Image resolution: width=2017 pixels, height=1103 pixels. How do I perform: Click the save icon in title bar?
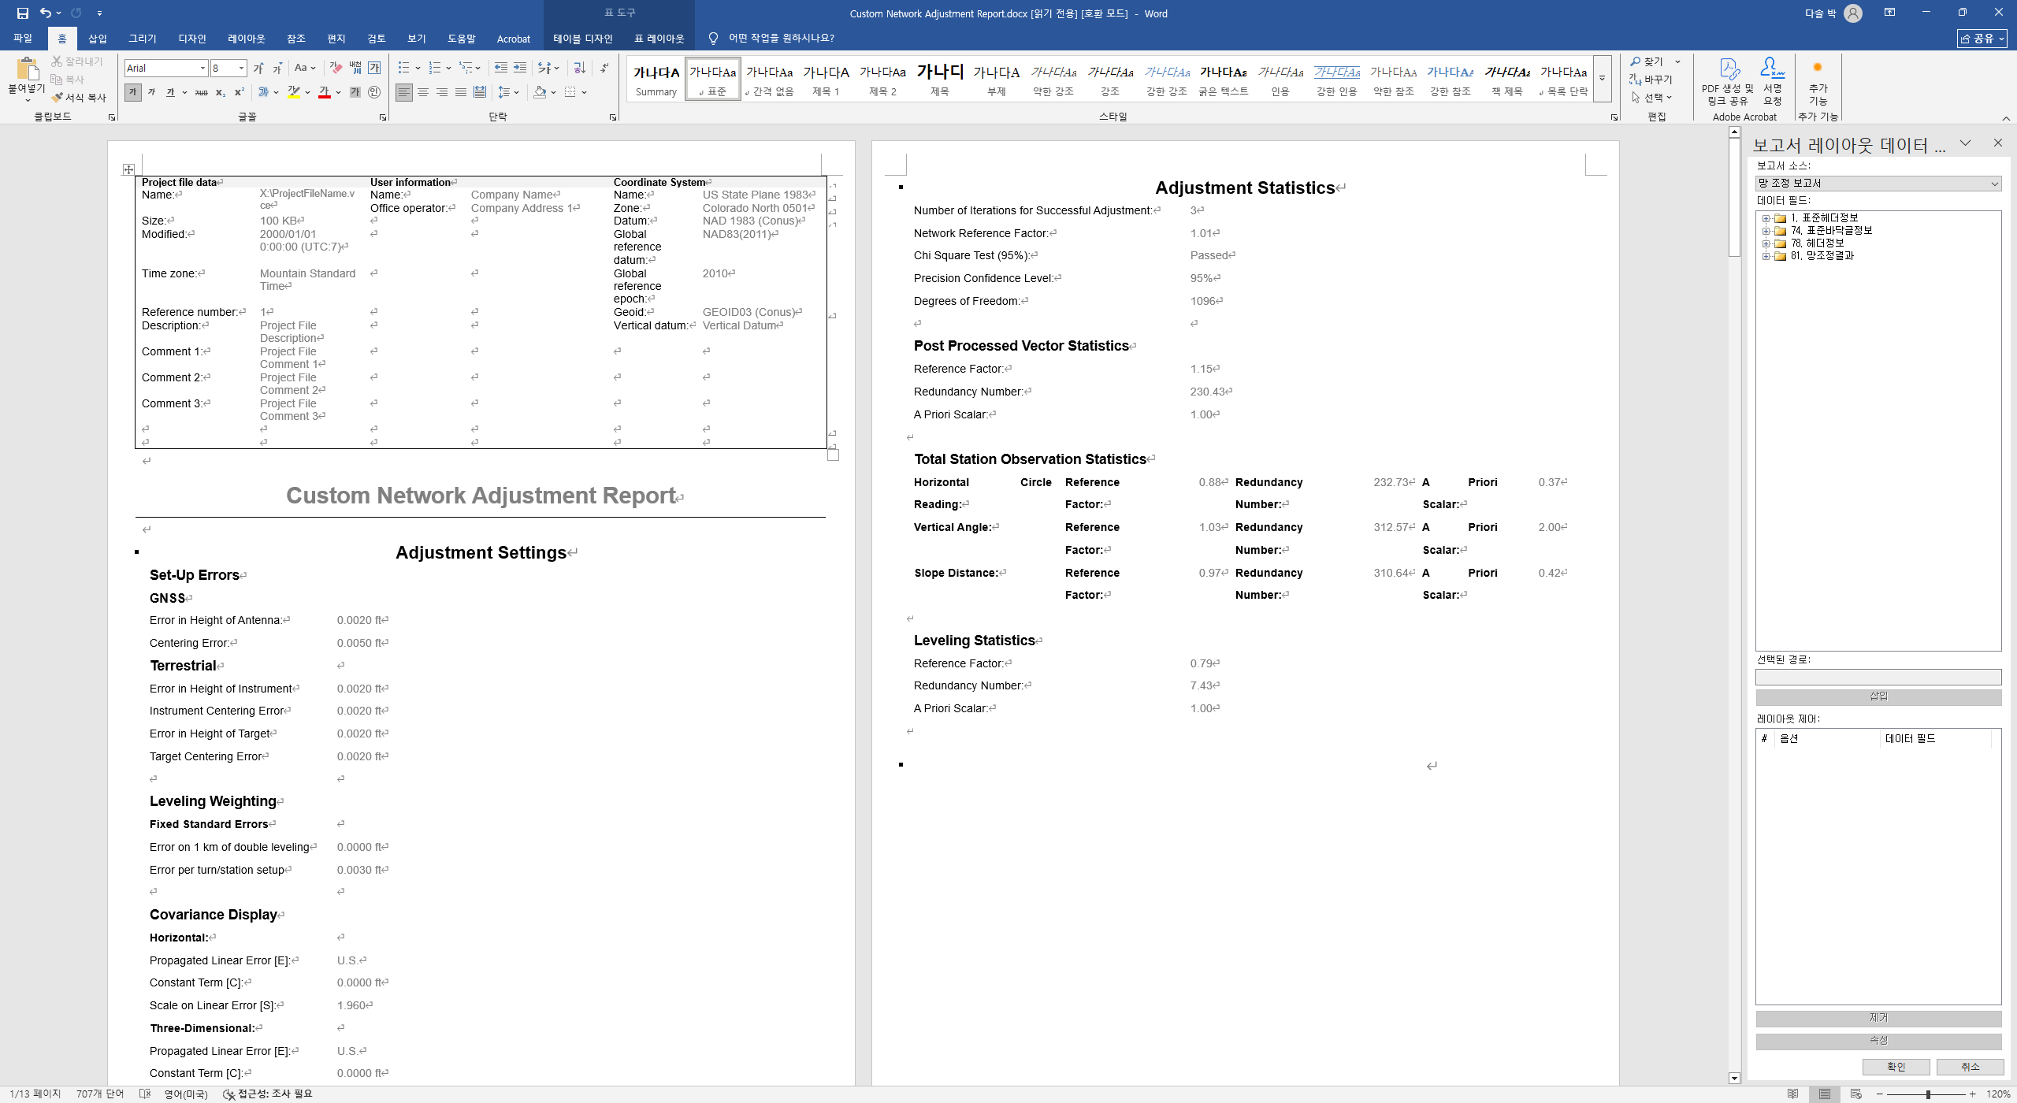click(x=22, y=13)
